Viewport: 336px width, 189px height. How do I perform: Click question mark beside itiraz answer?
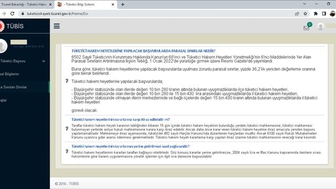pos(67,129)
